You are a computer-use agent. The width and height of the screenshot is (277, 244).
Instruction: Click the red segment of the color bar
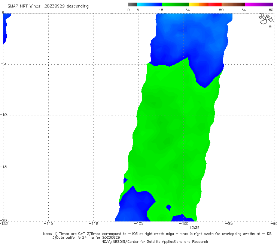click(x=215, y=5)
